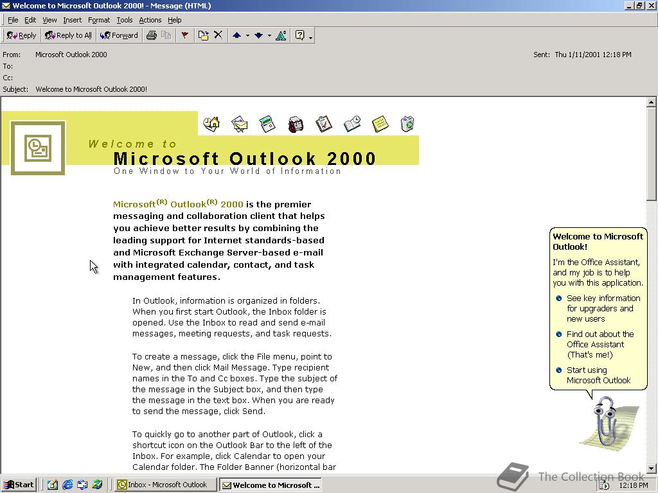The width and height of the screenshot is (658, 493).
Task: Click the vertical scrollbar thumb
Action: (x=651, y=153)
